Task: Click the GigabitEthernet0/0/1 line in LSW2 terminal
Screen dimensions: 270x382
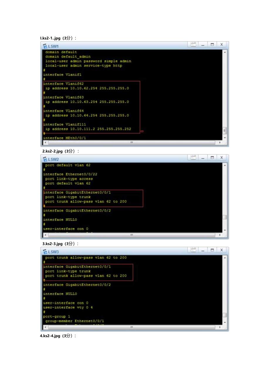Action: pyautogui.click(x=77, y=193)
